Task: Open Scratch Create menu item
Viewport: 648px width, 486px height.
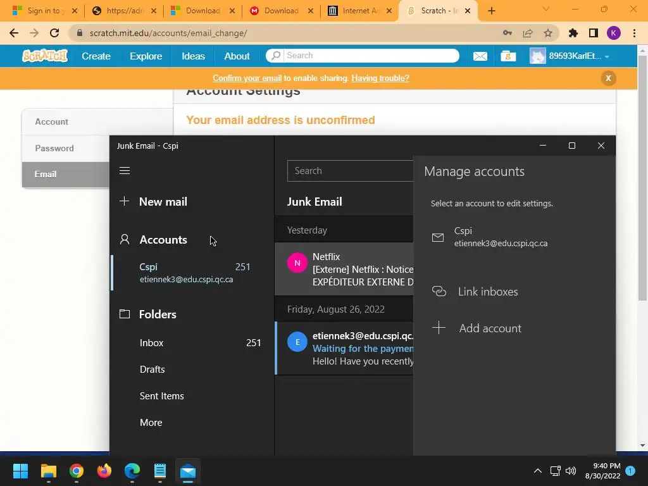Action: pyautogui.click(x=96, y=56)
